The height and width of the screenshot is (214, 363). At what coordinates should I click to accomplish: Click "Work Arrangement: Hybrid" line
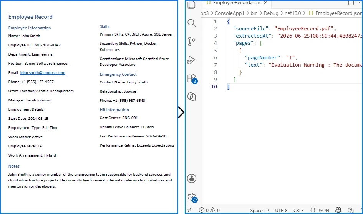[x=32, y=155]
